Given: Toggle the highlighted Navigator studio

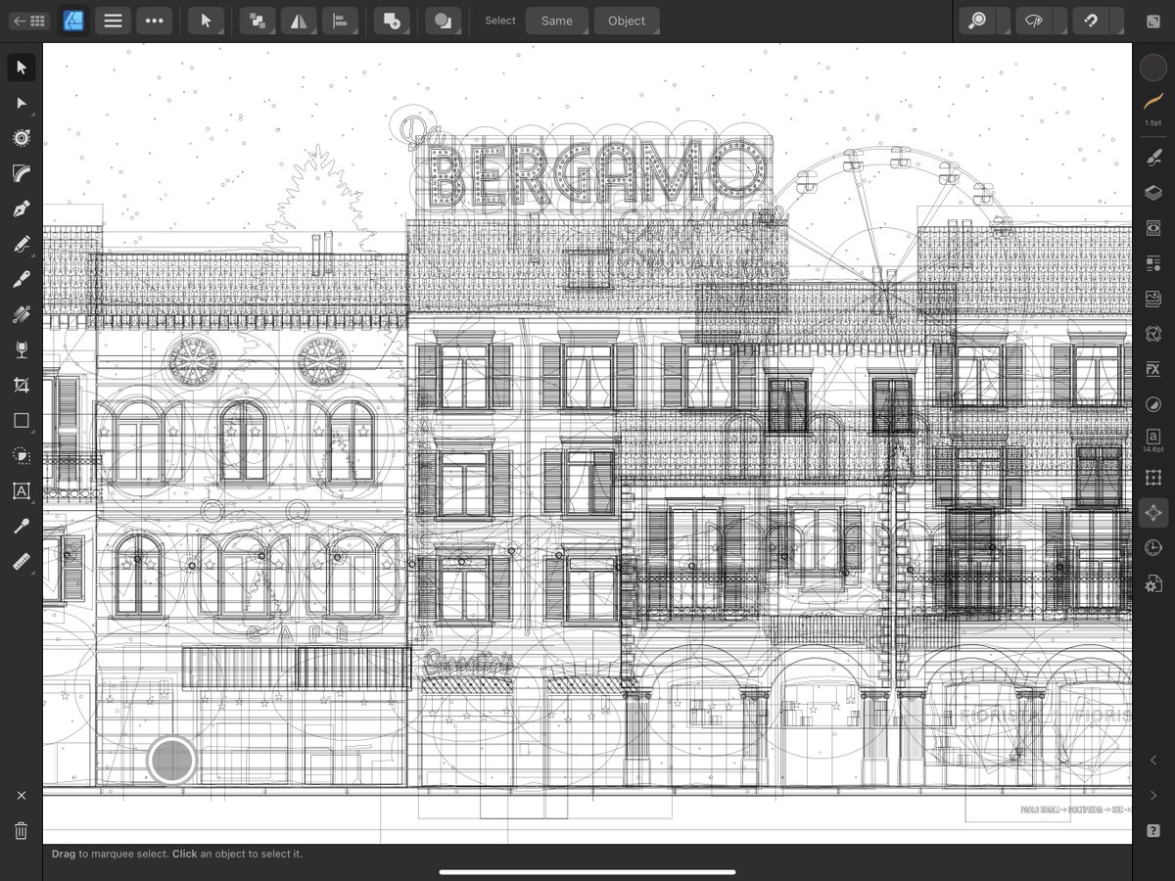Looking at the screenshot, I should pyautogui.click(x=1153, y=512).
